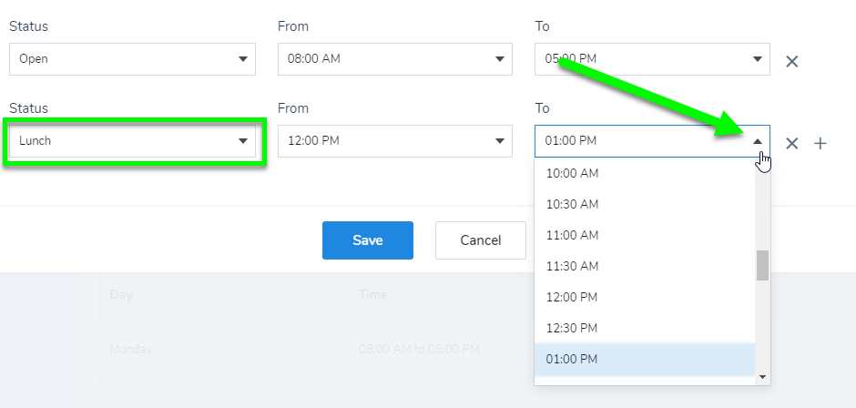
Task: Select 10:00 AM from the time list
Action: 645,174
